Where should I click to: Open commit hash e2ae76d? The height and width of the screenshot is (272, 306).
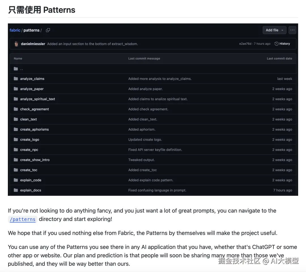point(245,44)
